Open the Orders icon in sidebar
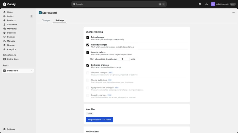This screenshot has width=238, height=133. click(4, 16)
